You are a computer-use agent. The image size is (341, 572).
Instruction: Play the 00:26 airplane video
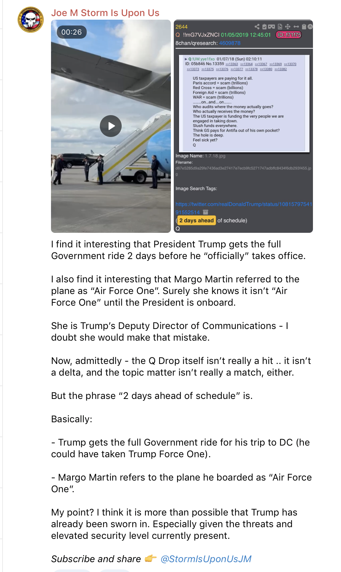pos(111,126)
